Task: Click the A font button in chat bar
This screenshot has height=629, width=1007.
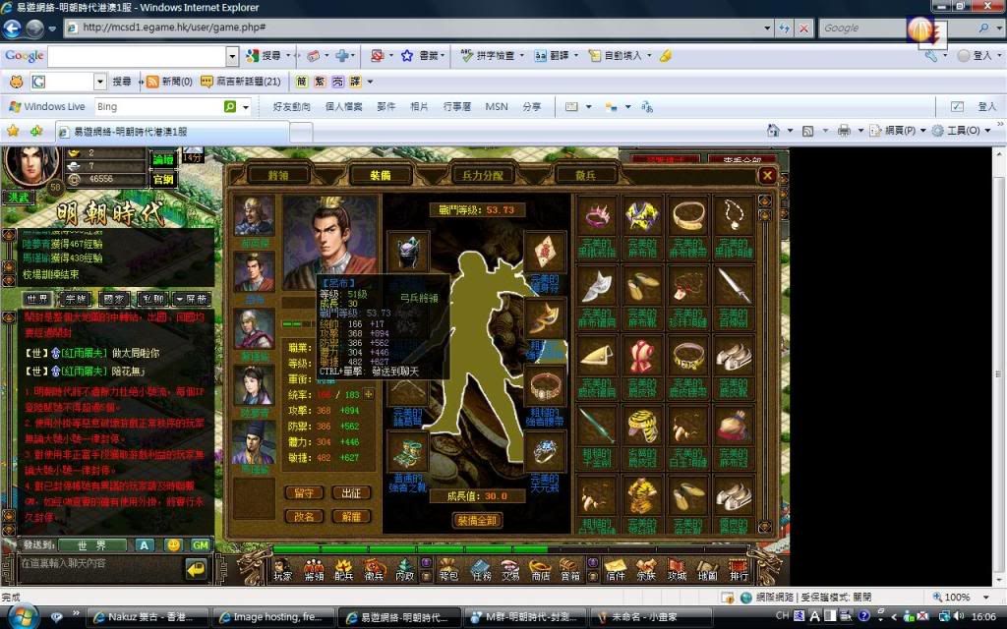Action: (x=145, y=544)
